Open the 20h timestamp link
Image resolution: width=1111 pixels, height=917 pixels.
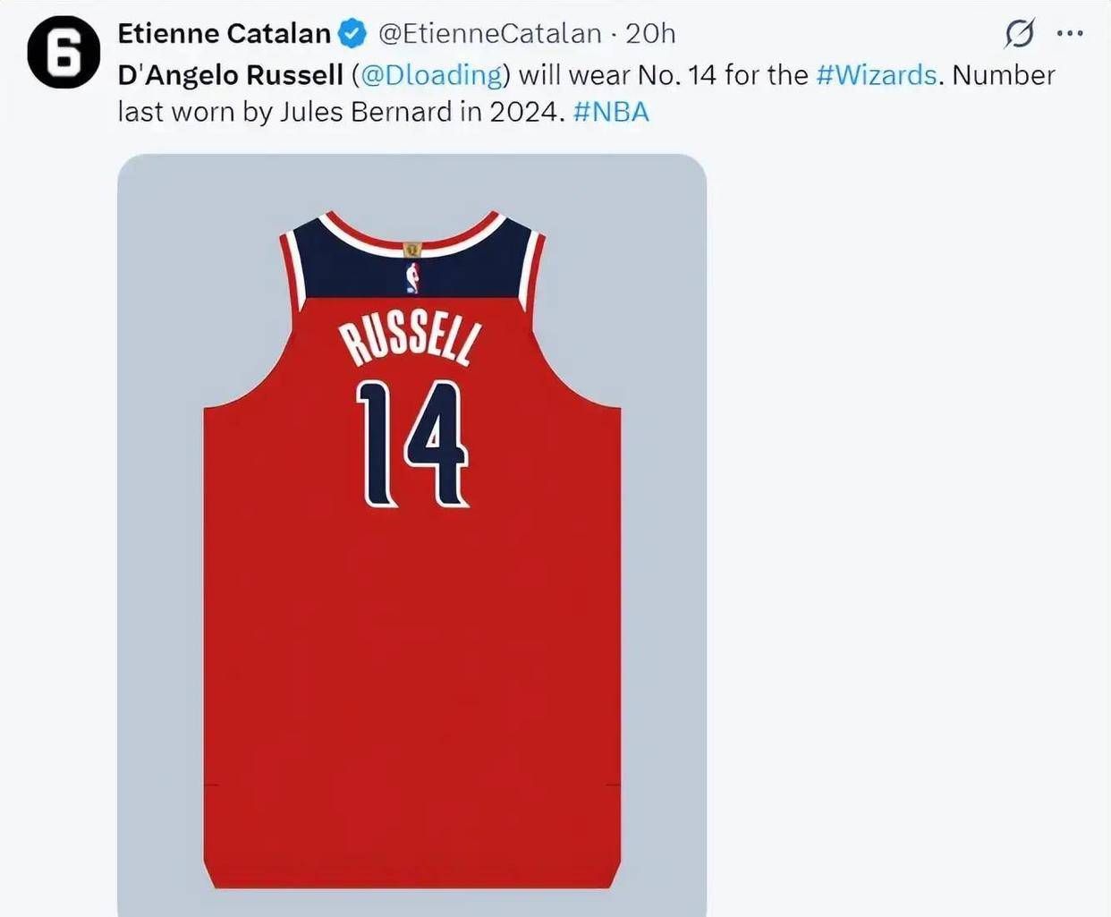pos(650,34)
